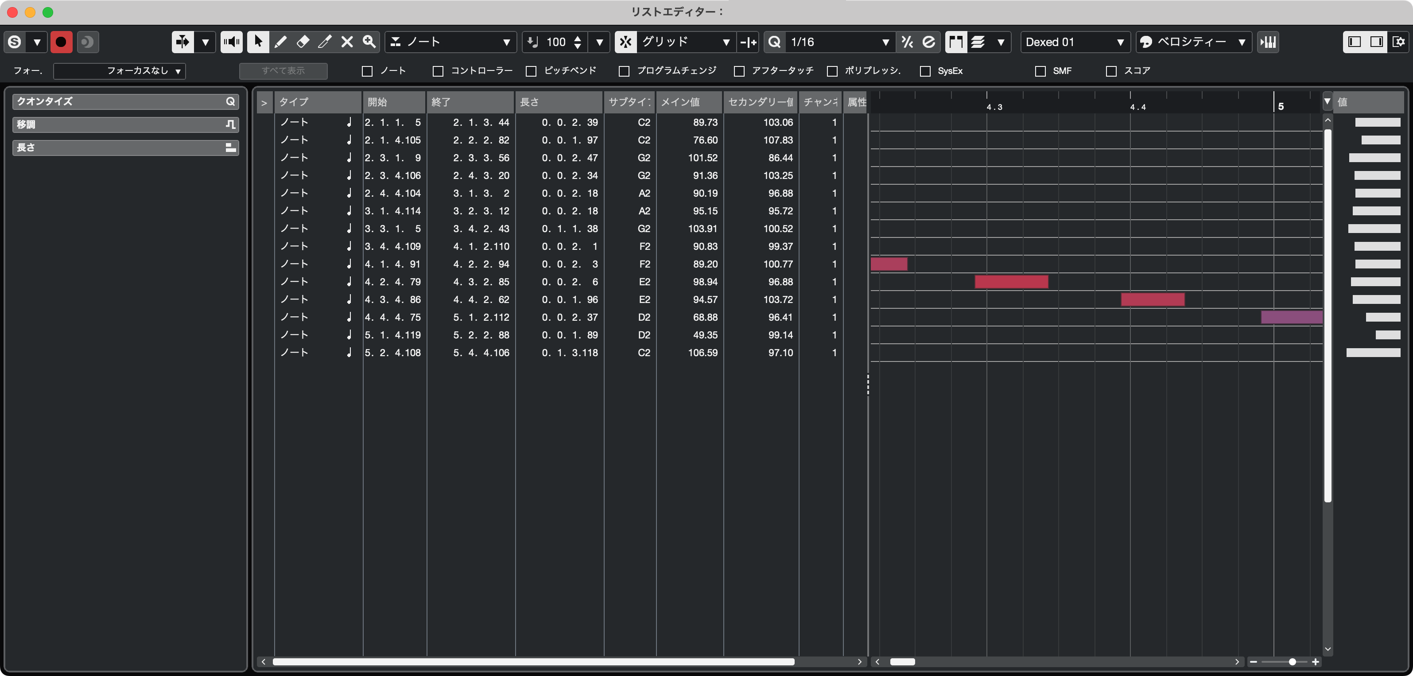Click the 終了 column header
1413x676 pixels.
click(471, 102)
